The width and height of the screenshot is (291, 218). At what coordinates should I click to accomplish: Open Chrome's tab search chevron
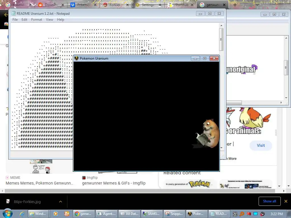pos(257,5)
